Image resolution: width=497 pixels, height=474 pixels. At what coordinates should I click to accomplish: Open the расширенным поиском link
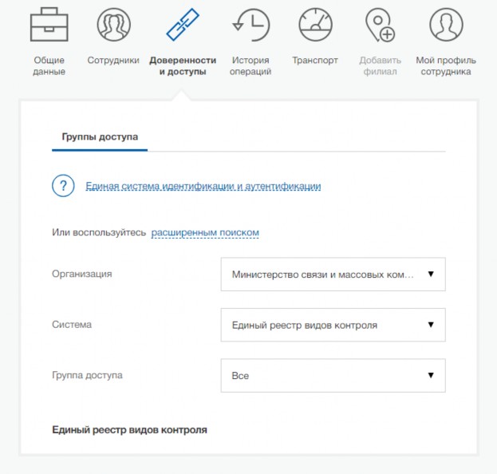pos(205,232)
